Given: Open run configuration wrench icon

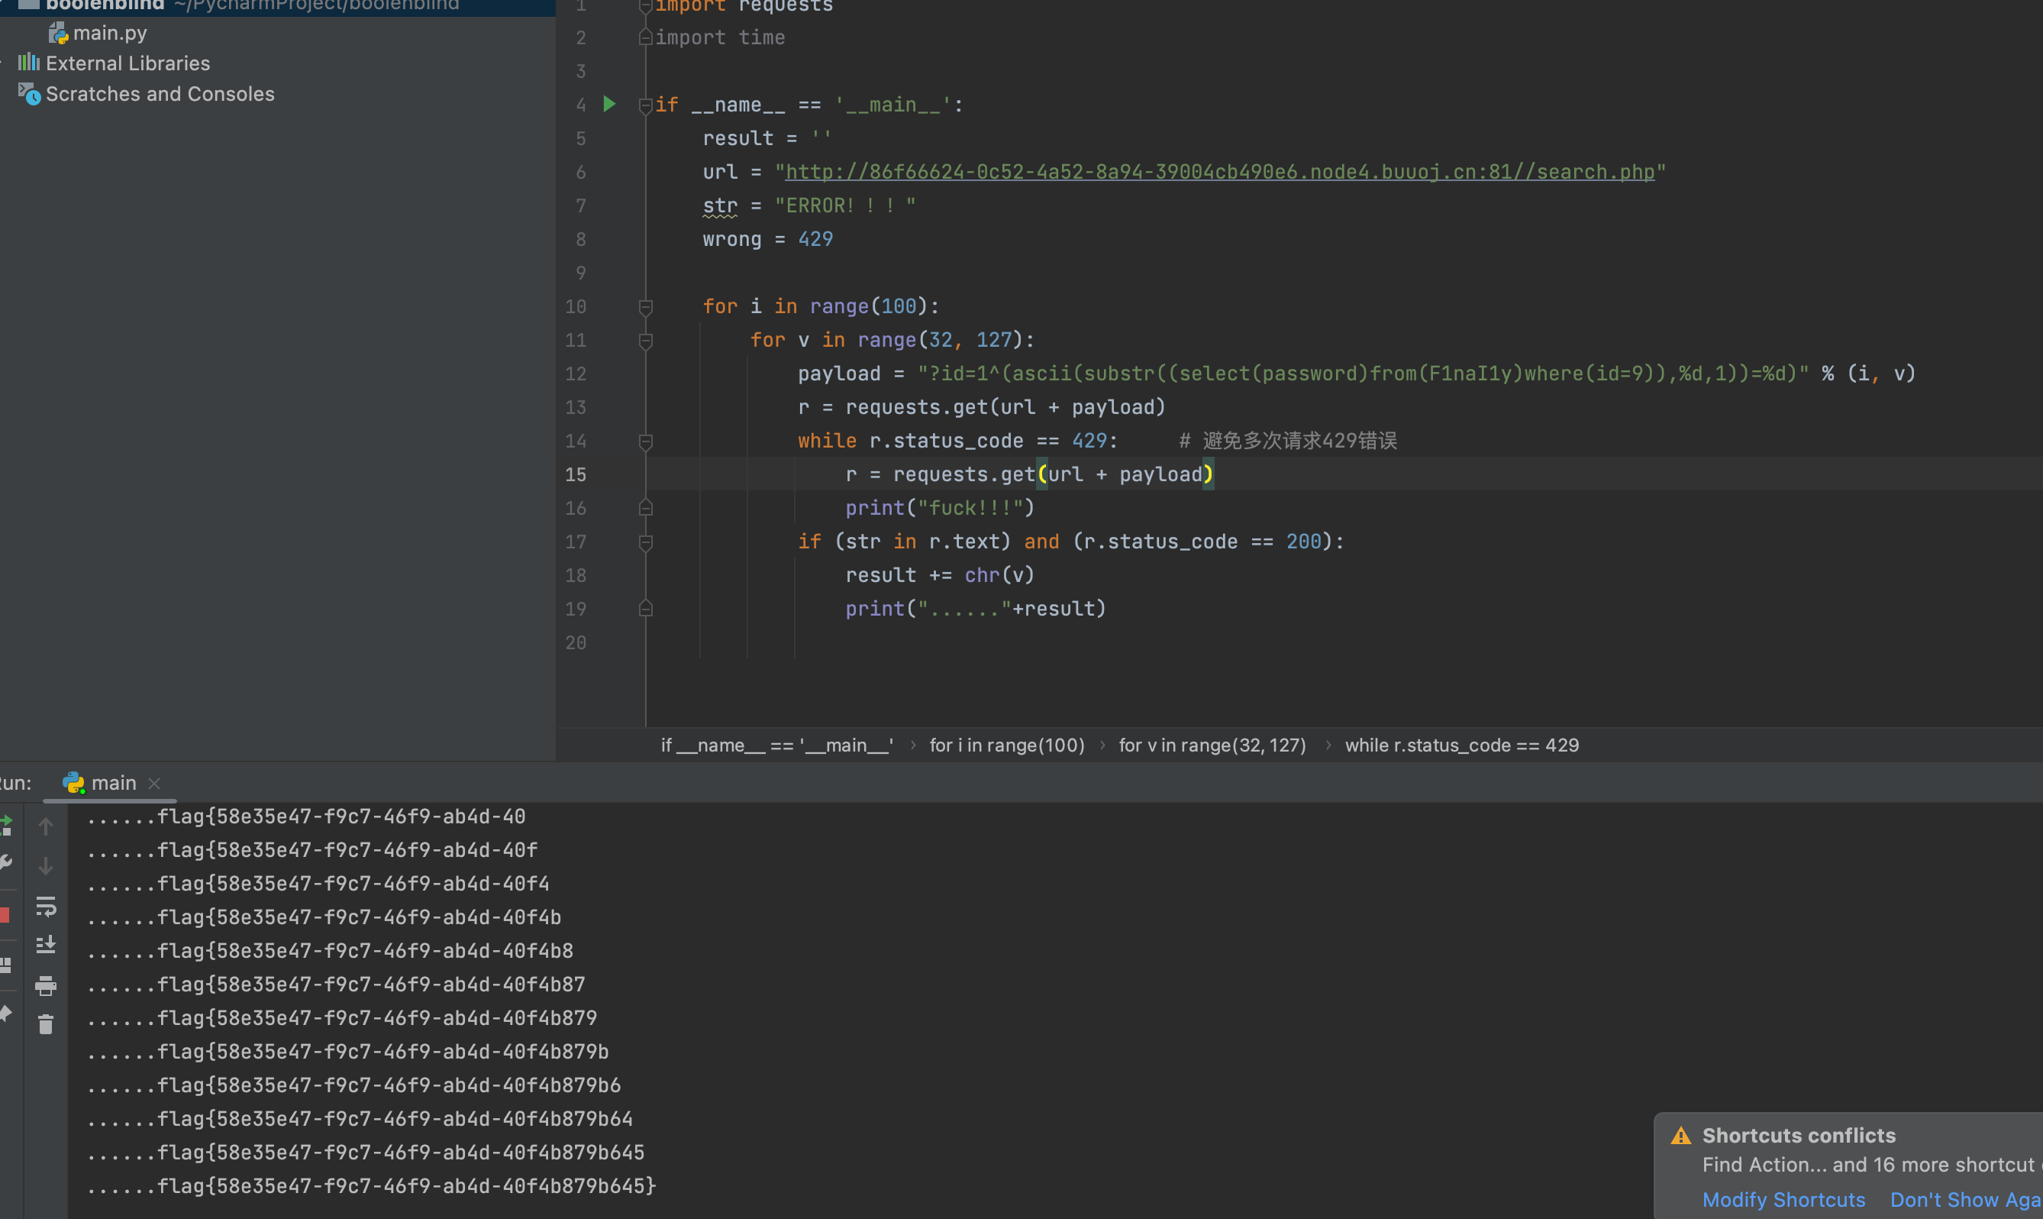Looking at the screenshot, I should tap(6, 862).
